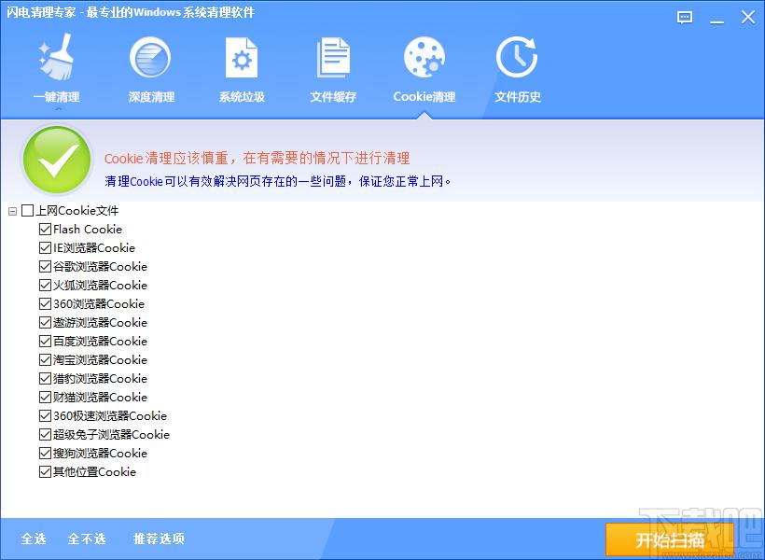
Task: Select the 淘宝浏览器Cookie text label
Action: [100, 360]
